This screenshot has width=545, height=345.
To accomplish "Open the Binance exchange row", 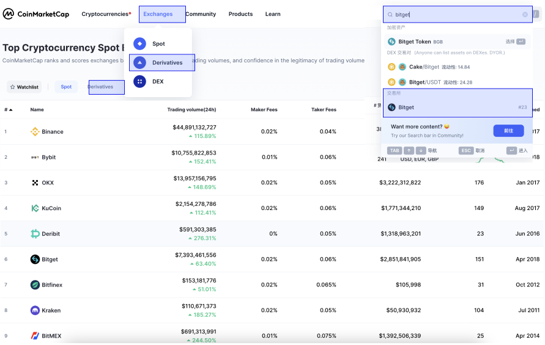I will coord(53,132).
